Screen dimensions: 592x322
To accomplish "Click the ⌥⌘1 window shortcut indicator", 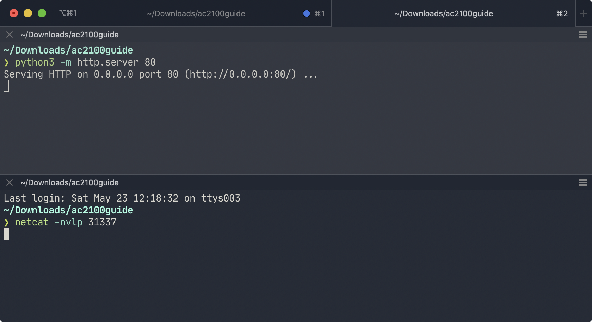I will click(68, 13).
